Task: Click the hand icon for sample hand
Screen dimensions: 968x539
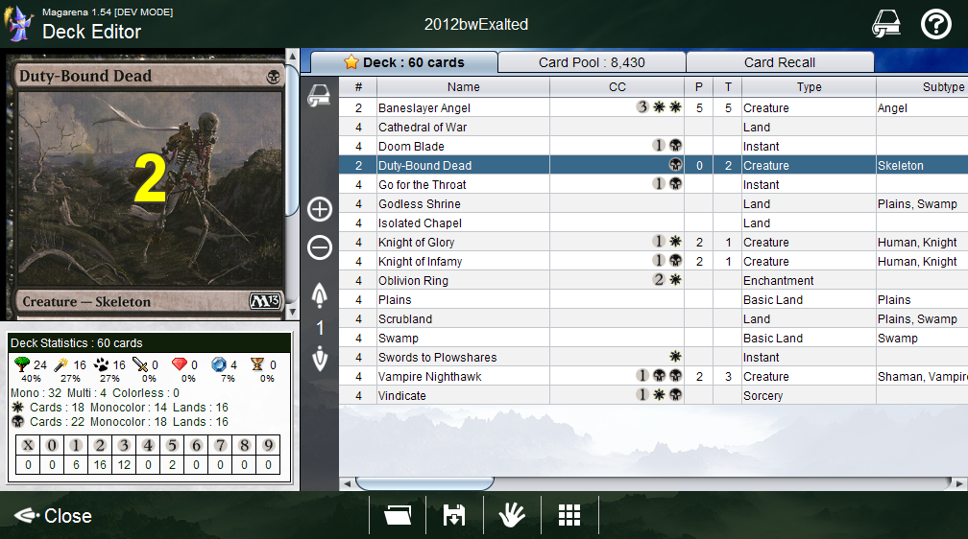Action: pyautogui.click(x=512, y=516)
